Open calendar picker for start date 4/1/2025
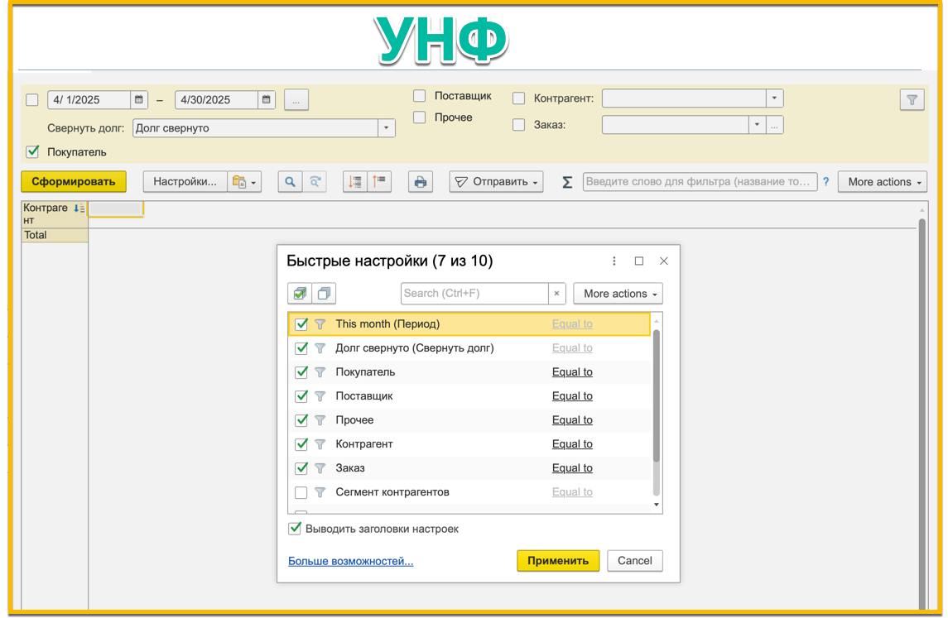948x618 pixels. [138, 99]
